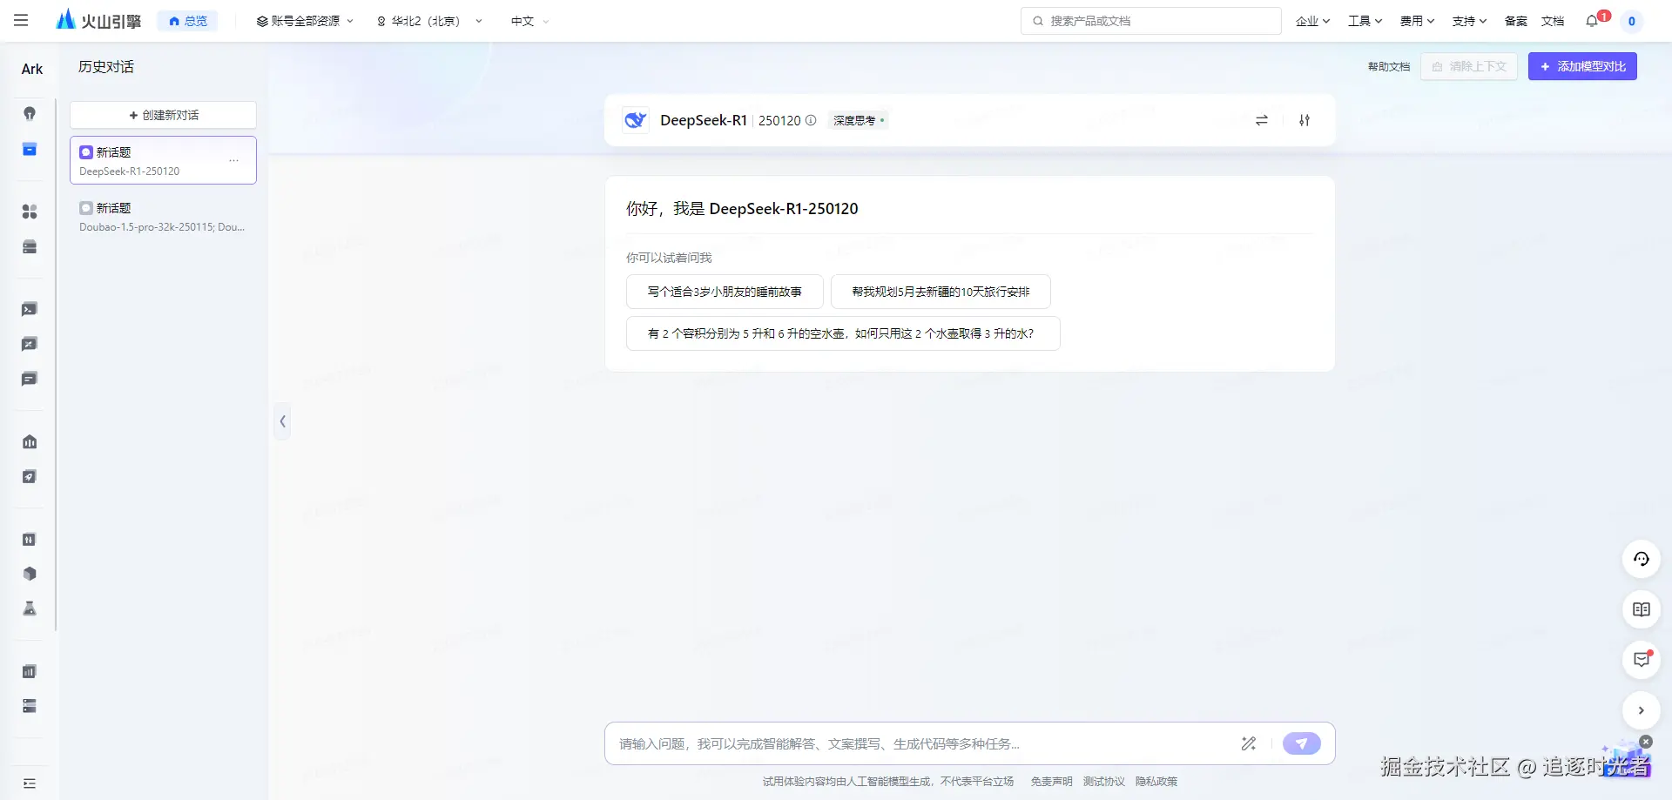The height and width of the screenshot is (800, 1672).
Task: Open model parameter settings sliders icon
Action: click(x=1305, y=120)
